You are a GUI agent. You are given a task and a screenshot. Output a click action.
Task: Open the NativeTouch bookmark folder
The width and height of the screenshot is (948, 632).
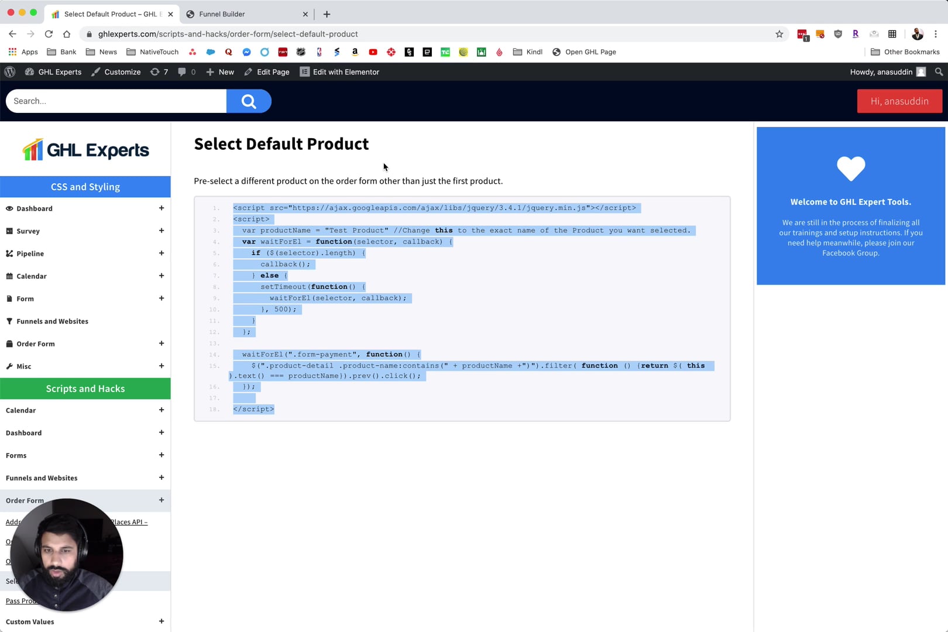[x=152, y=52]
